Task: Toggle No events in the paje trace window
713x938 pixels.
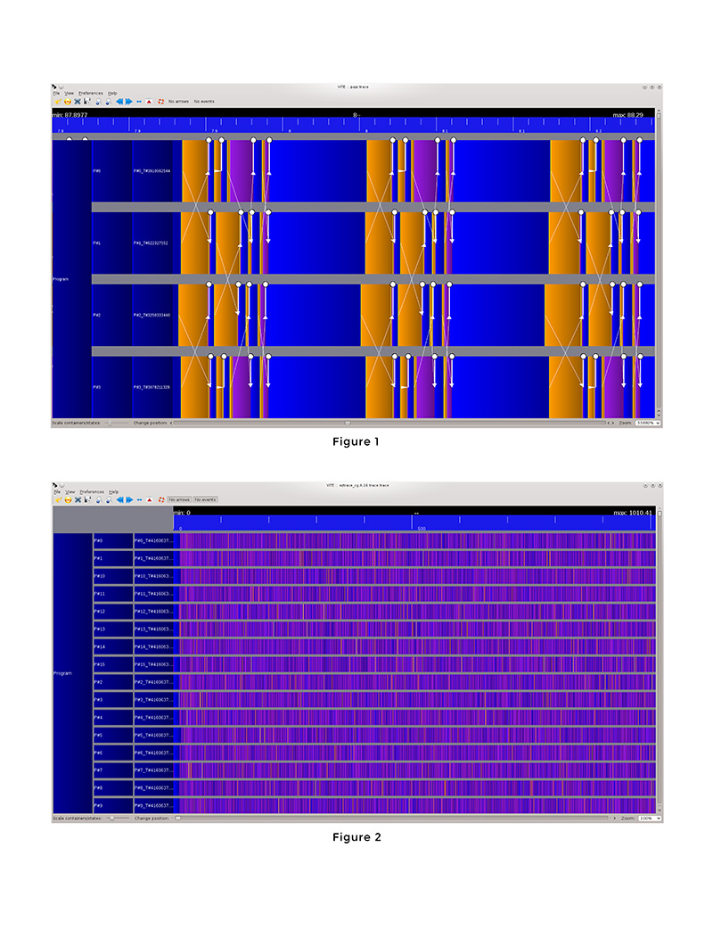Action: [204, 102]
